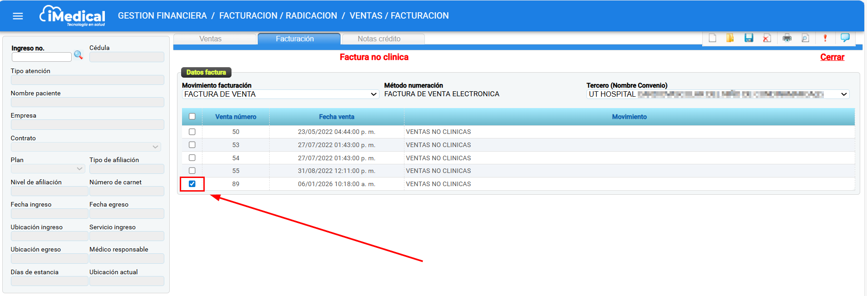Click VENTAS NO CLINICAS in row 55
This screenshot has width=867, height=296.
pos(438,171)
